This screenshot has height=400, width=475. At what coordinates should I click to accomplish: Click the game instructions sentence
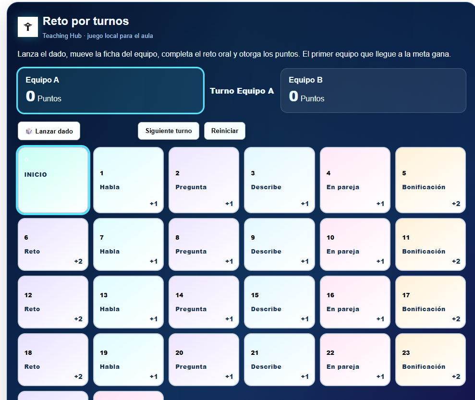[234, 54]
